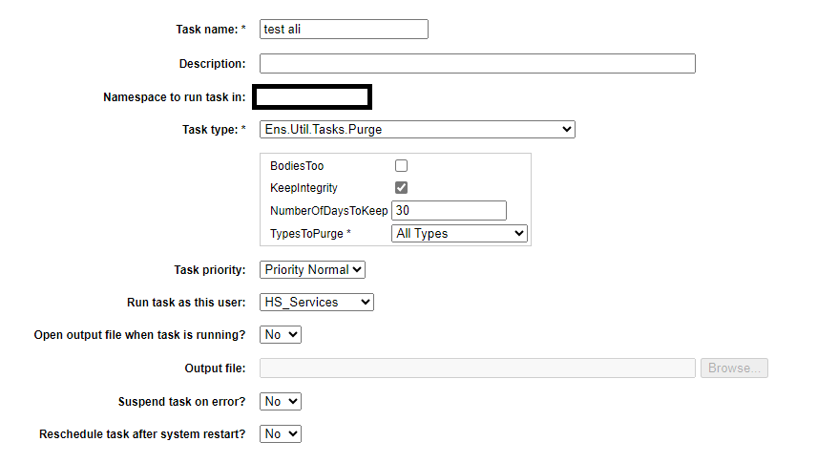This screenshot has height=463, width=838.
Task: Click the HS_Services dropdown chevron
Action: [366, 303]
